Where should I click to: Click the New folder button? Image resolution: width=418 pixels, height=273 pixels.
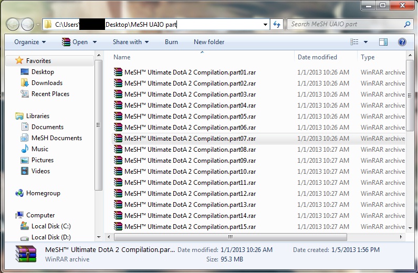[x=209, y=42]
